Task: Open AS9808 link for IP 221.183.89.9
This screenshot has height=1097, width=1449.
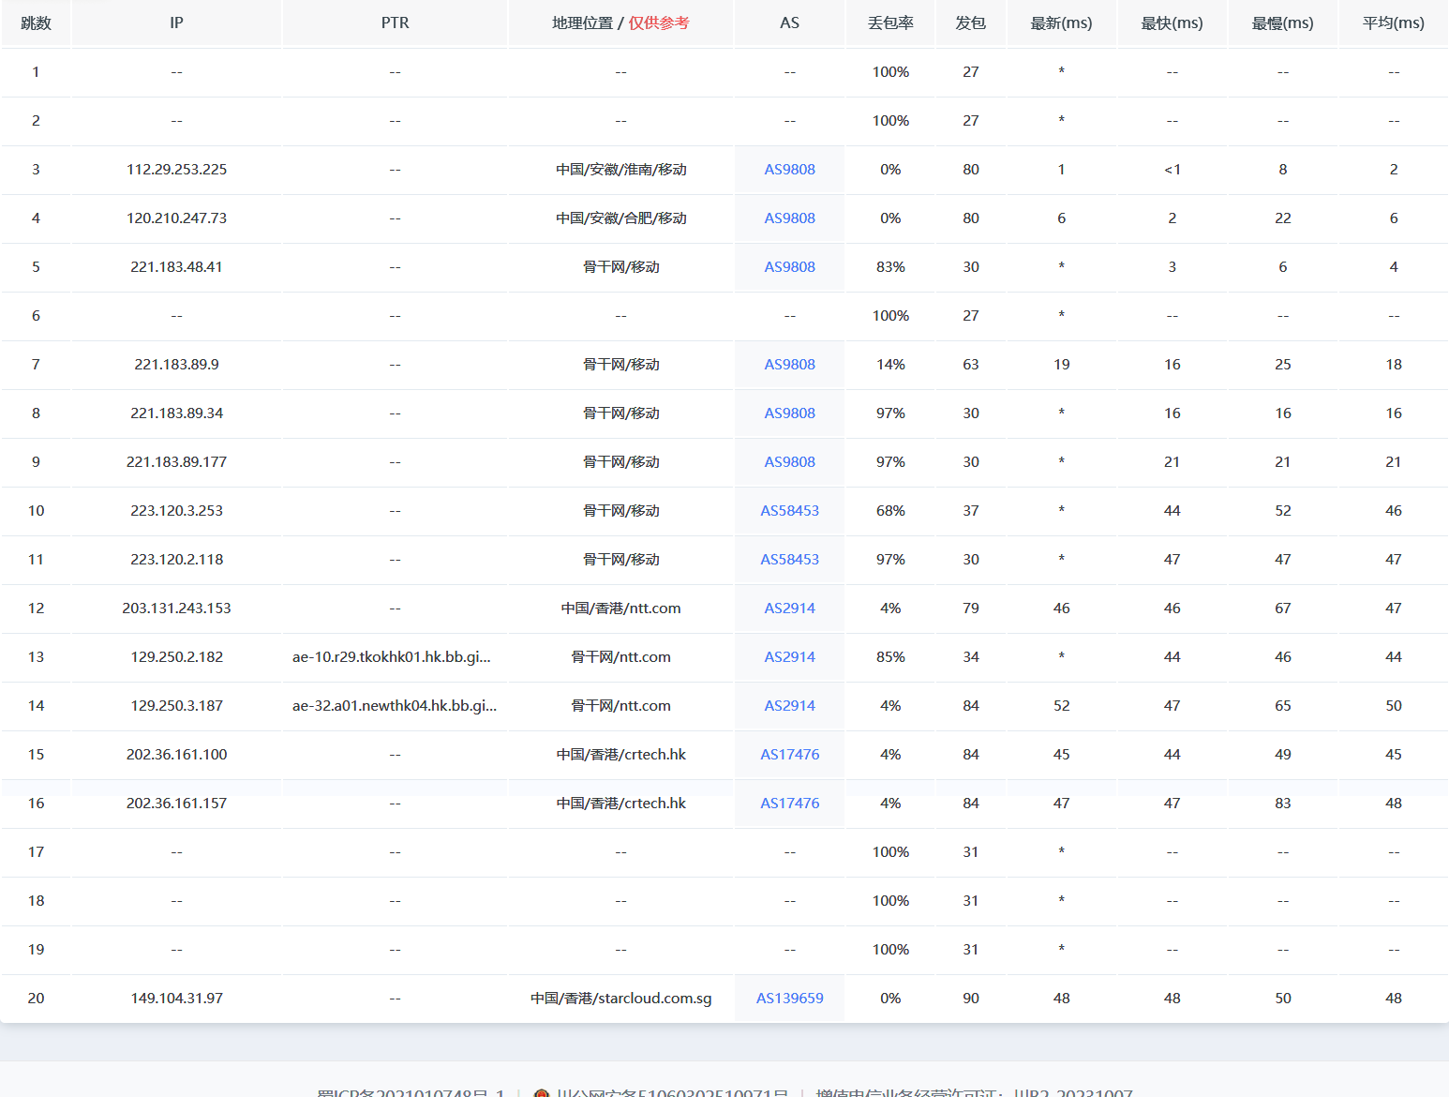Action: pos(789,365)
